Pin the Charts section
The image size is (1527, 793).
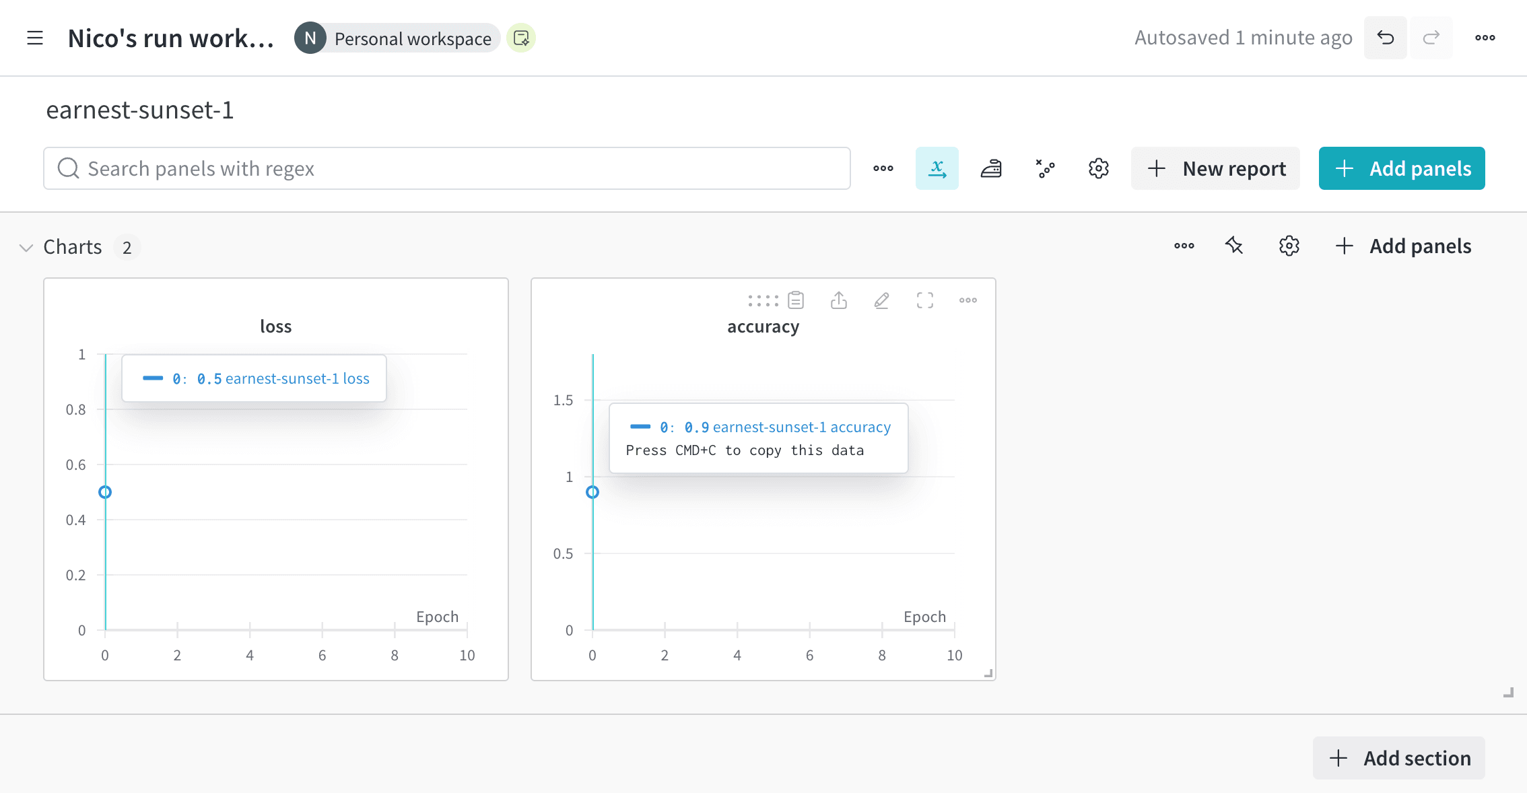pyautogui.click(x=1234, y=246)
